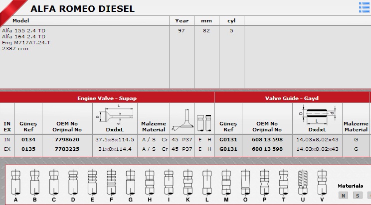Image resolution: width=371 pixels, height=205 pixels.
Task: Click the Valve Guide - Gayd header
Action: coord(293,98)
